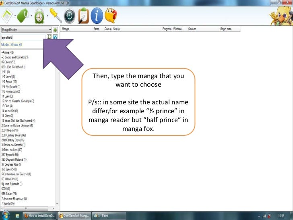Select 1/3 No Kareshi (1)
Image resolution: width=293 pixels, height=220 pixels.
(x=11, y=86)
